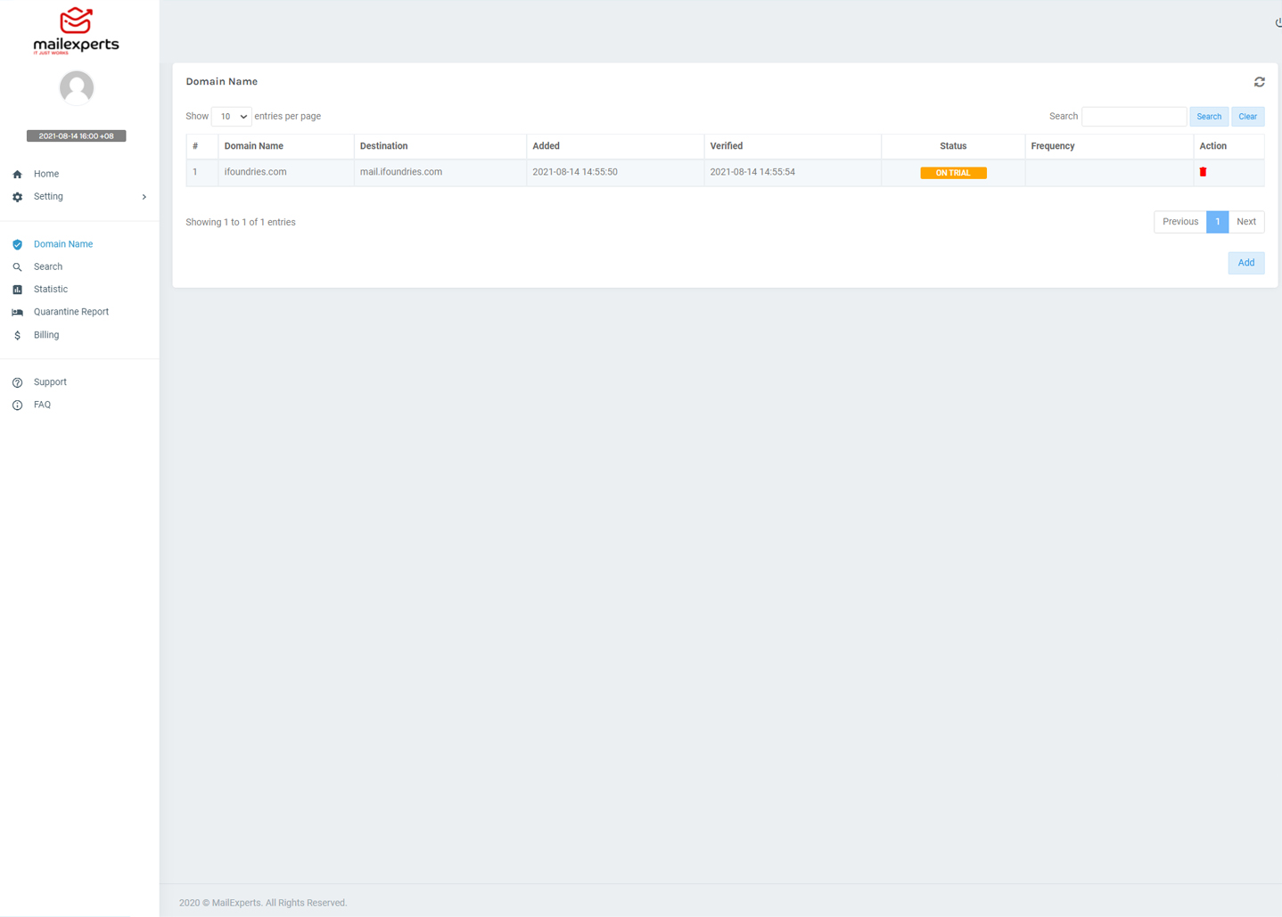Screen dimensions: 1282x917
Task: Change Show dropdown from 10 entries
Action: [230, 116]
